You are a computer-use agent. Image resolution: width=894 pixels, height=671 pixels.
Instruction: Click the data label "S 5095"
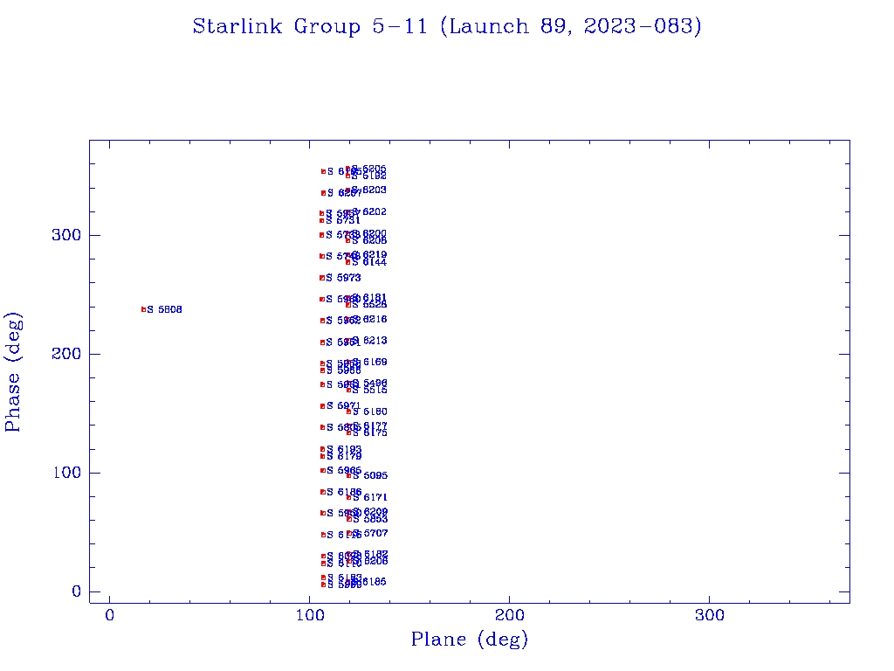[x=370, y=475]
